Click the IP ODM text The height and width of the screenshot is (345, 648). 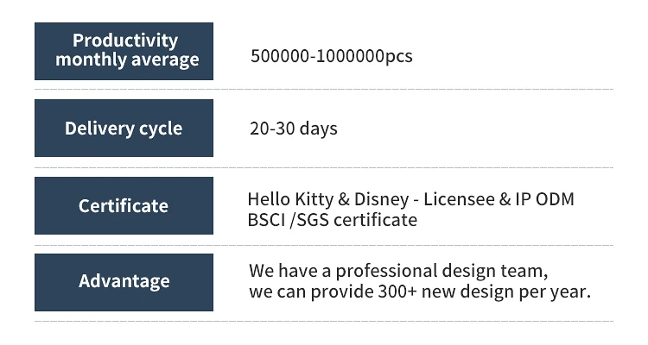point(544,200)
